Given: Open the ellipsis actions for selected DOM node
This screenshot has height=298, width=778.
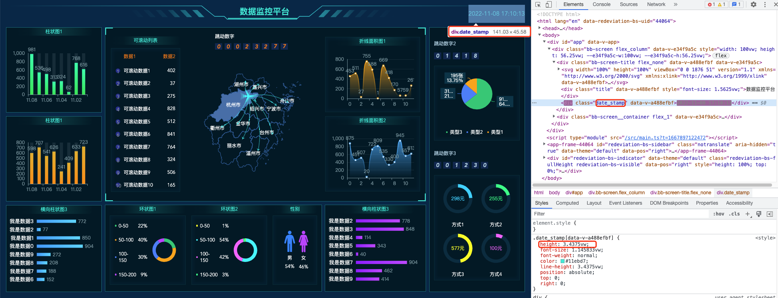Looking at the screenshot, I should pyautogui.click(x=534, y=103).
